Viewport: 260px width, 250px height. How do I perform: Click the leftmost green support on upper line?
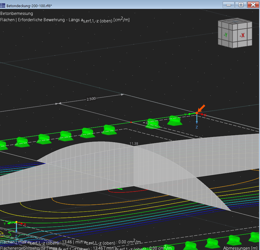2,145
